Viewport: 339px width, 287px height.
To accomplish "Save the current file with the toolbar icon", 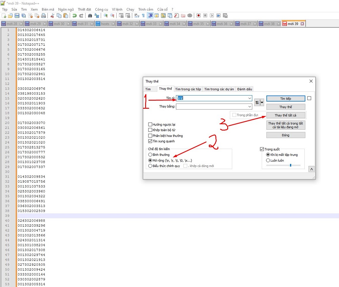I will tap(17, 16).
